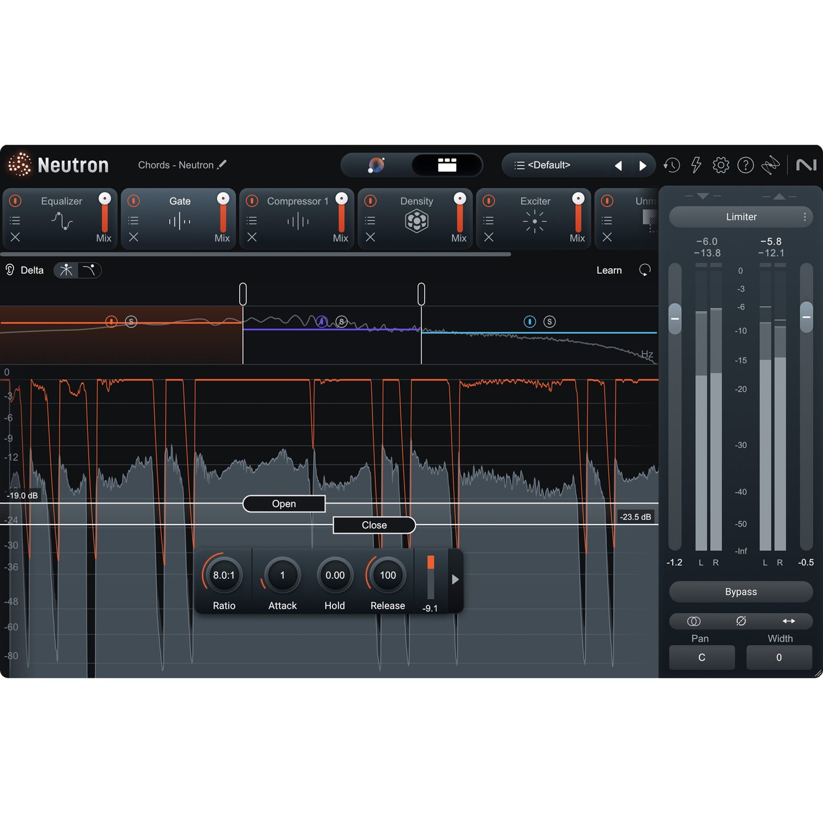Open the Default preset dropdown
Screen dimensions: 823x823
[x=550, y=165]
